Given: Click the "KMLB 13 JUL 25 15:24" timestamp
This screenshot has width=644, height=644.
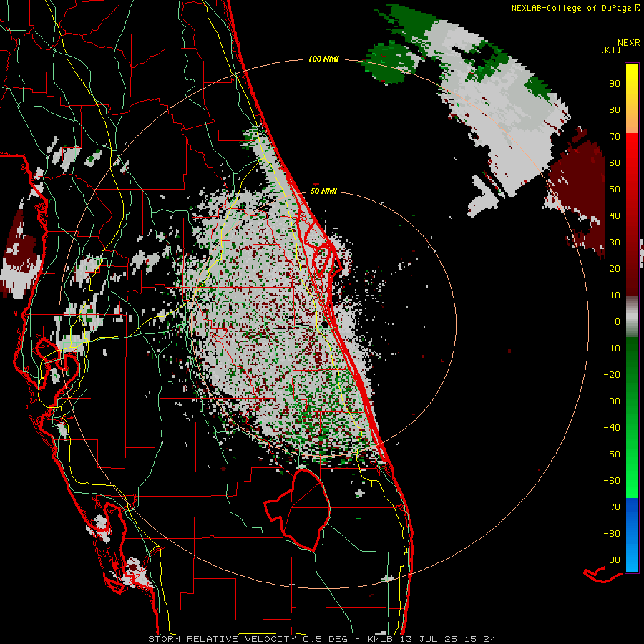Looking at the screenshot, I should pyautogui.click(x=431, y=639).
